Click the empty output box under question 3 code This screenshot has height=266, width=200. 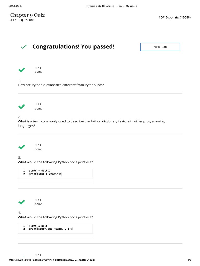[55, 181]
